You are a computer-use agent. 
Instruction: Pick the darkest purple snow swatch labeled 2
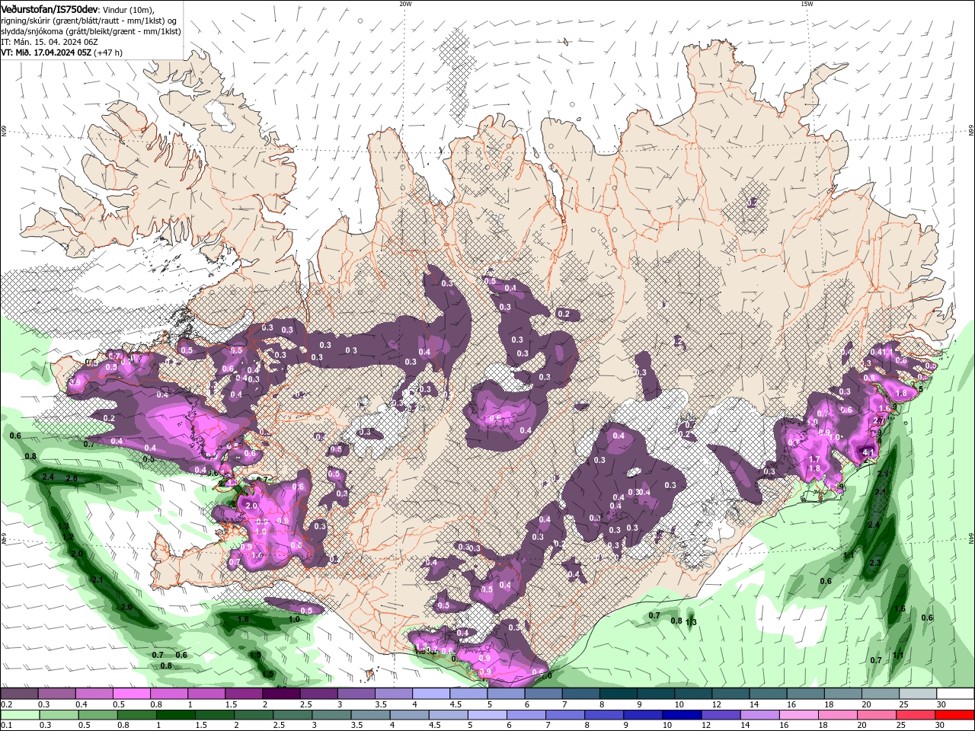[x=280, y=694]
